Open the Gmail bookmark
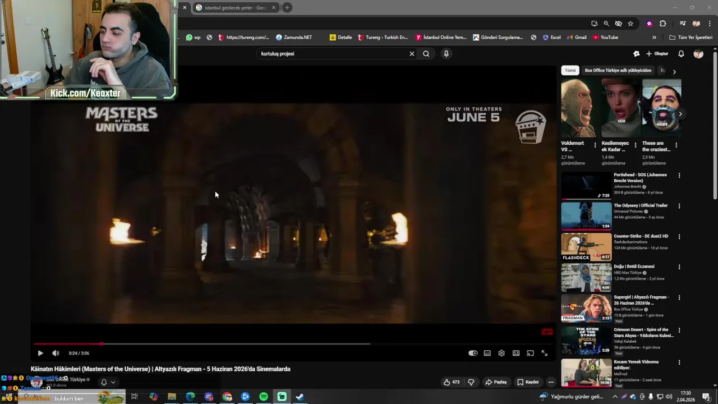The height and width of the screenshot is (404, 718). point(577,38)
